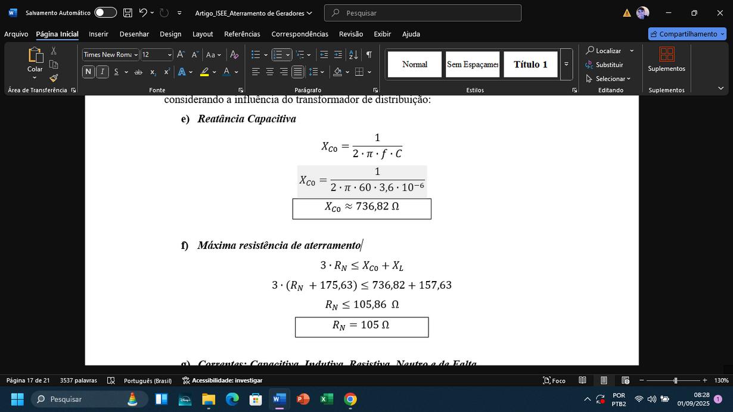
Task: Apply borders to the paragraph
Action: point(359,72)
